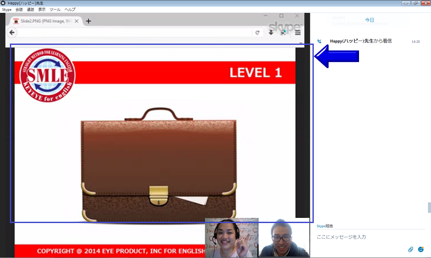
Task: Open the emoticon picker
Action: click(x=421, y=249)
